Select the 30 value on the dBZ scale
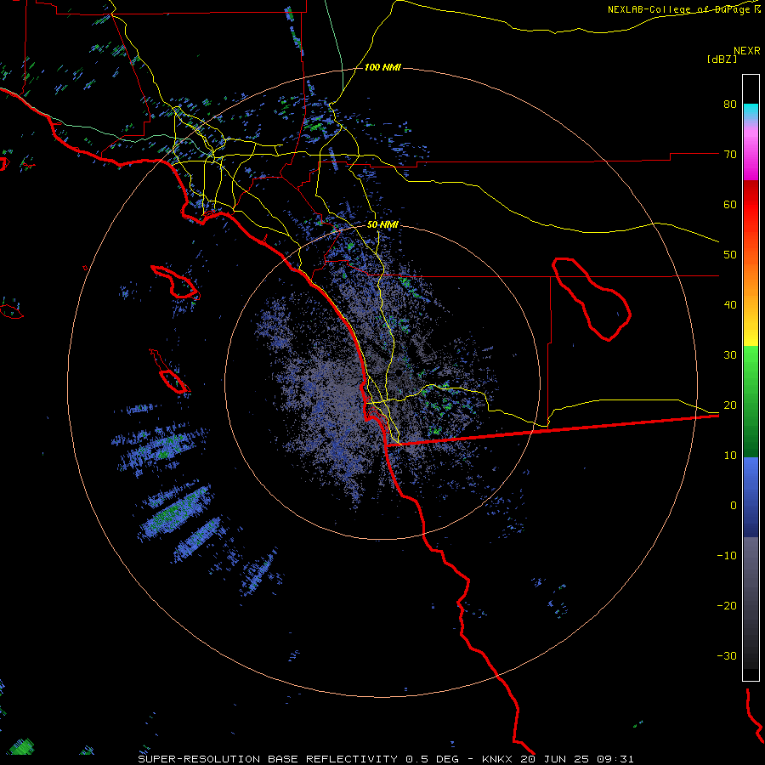Viewport: 765px width, 765px height. coord(730,355)
